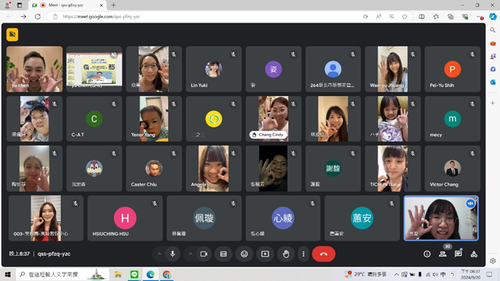Click the present screen button

click(x=265, y=254)
